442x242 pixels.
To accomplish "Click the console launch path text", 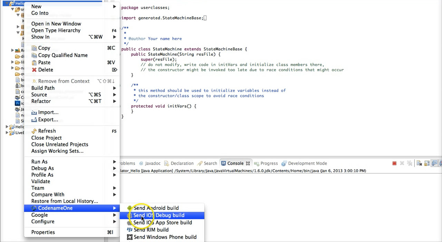I will [x=243, y=171].
